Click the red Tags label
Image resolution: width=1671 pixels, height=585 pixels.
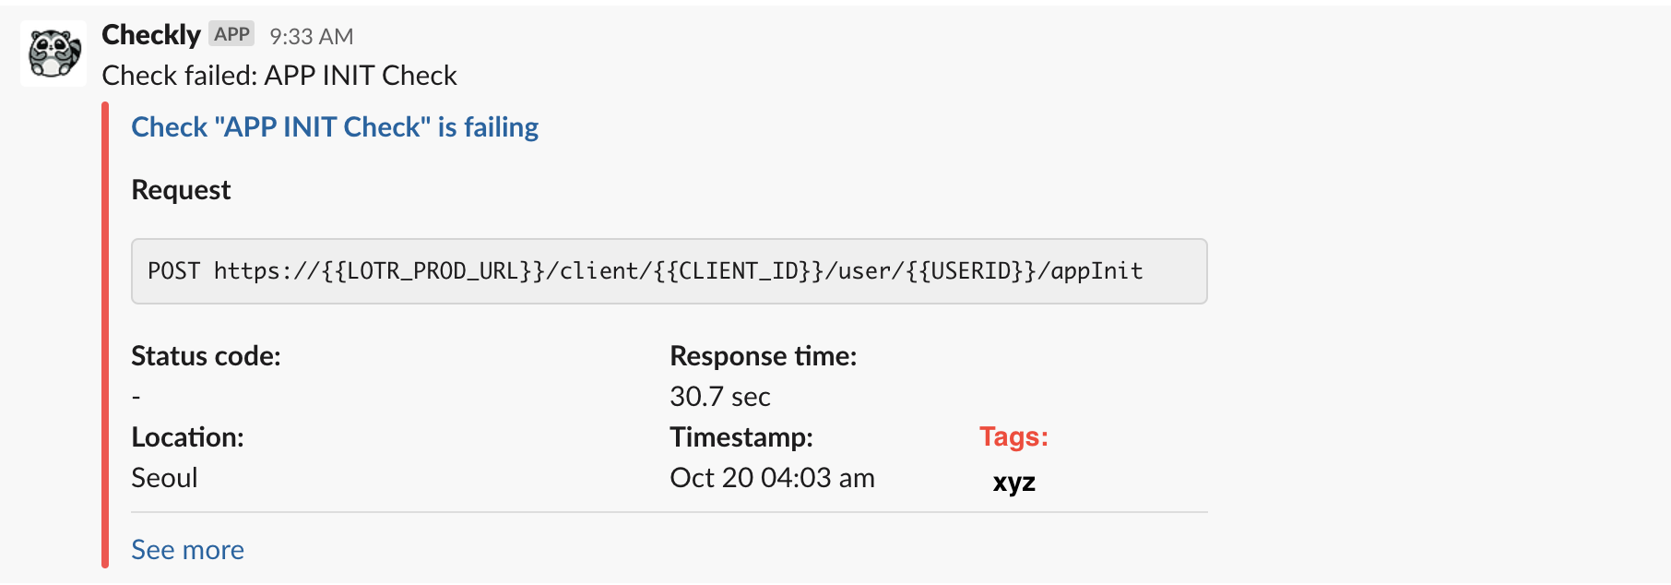coord(1013,437)
